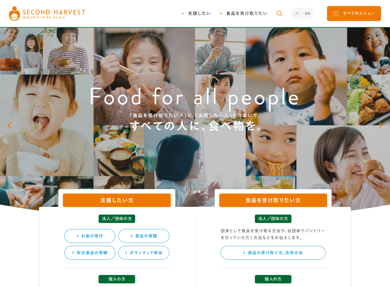The height and width of the screenshot is (287, 390).
Task: Open 防災食品の寄贈 link
Action: pos(90,253)
